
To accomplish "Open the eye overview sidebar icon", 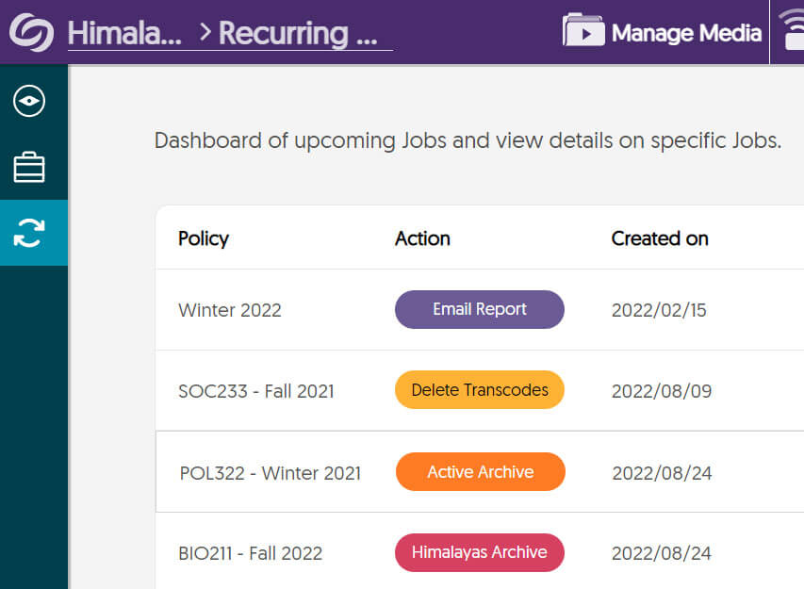I will (29, 101).
